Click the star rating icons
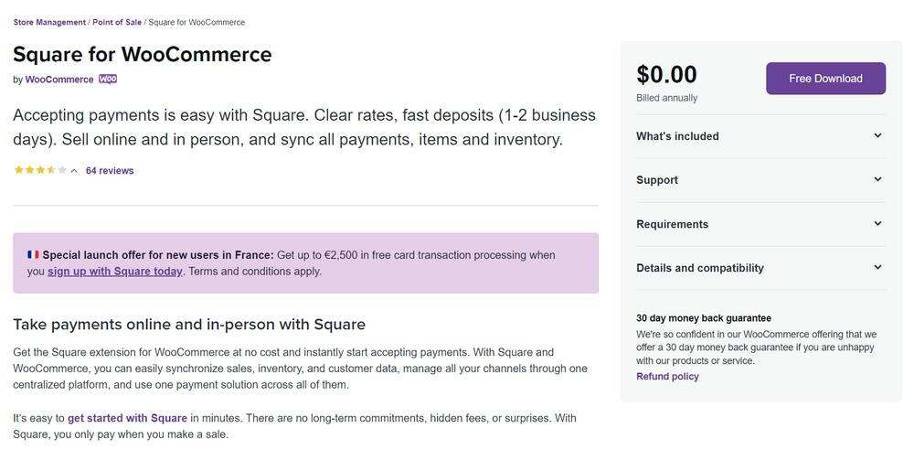 click(40, 171)
